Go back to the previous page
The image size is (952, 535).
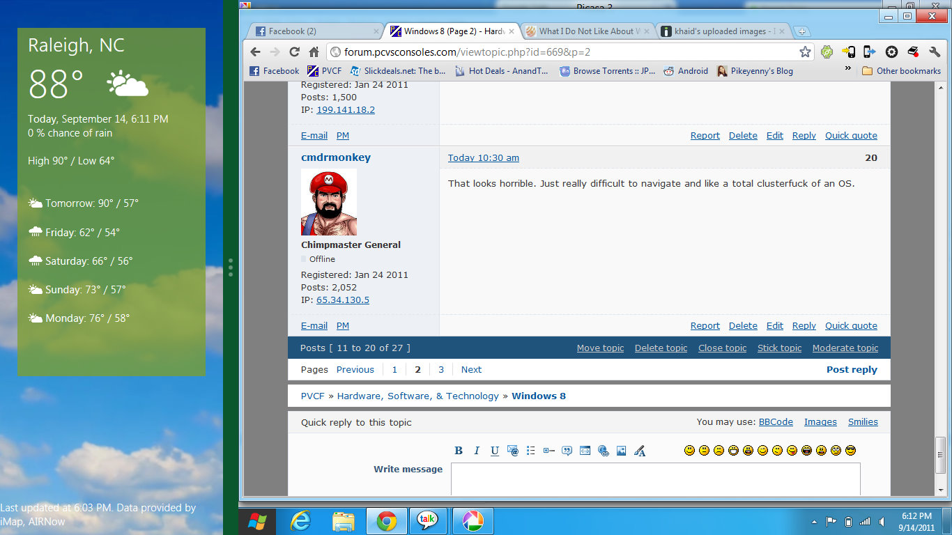(255, 52)
